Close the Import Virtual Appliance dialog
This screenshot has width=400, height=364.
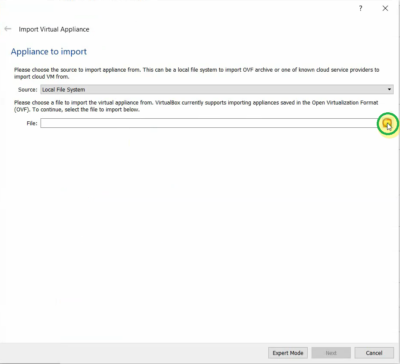[x=385, y=8]
